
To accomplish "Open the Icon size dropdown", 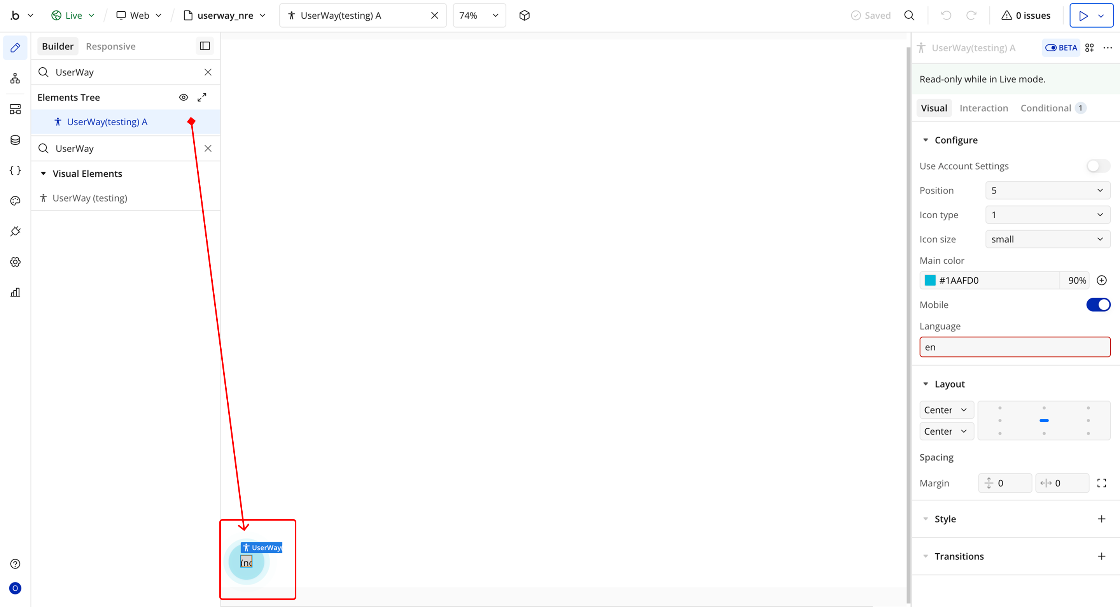I will pyautogui.click(x=1047, y=239).
